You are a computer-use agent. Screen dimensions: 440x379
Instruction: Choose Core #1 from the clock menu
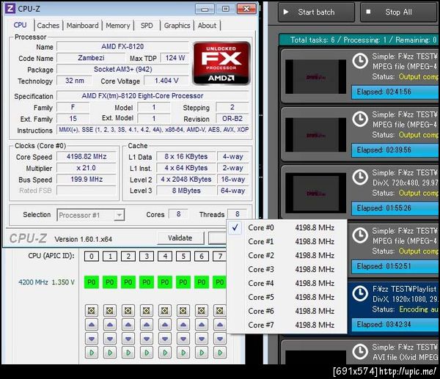(287, 241)
